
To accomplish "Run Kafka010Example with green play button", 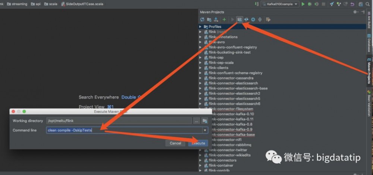I will pos(303,4).
